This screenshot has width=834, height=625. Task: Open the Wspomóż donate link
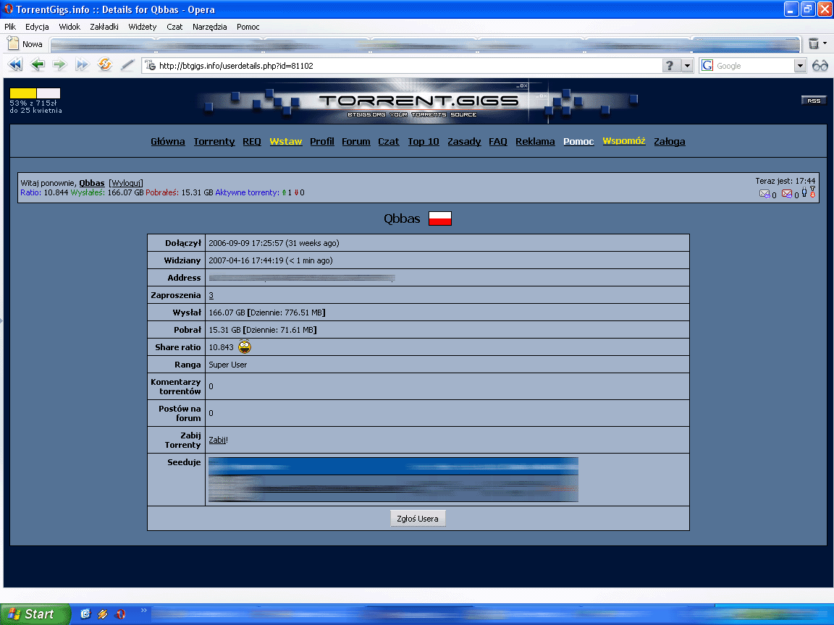click(x=624, y=141)
